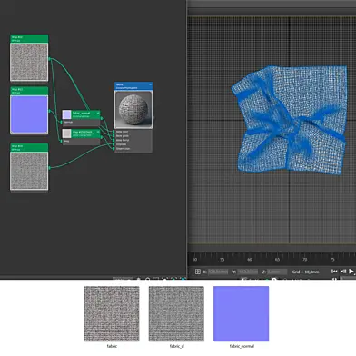Screen dimensions: 356x356
Task: Click the Previous Frame playback button
Action: click(343, 272)
